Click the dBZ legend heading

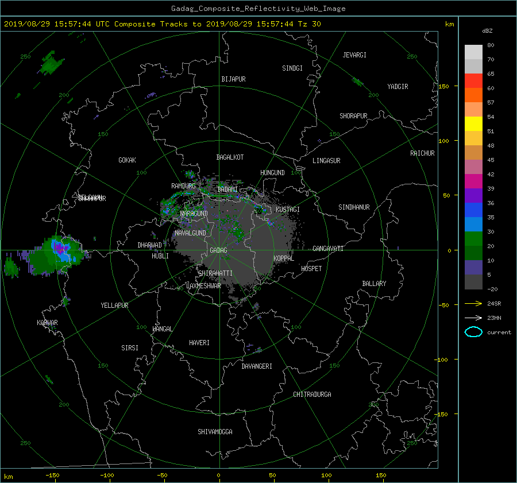487,31
